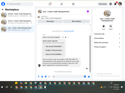This screenshot has height=93, width=125.
Task: Open the purple conversation info icon
Action: tap(88, 11)
